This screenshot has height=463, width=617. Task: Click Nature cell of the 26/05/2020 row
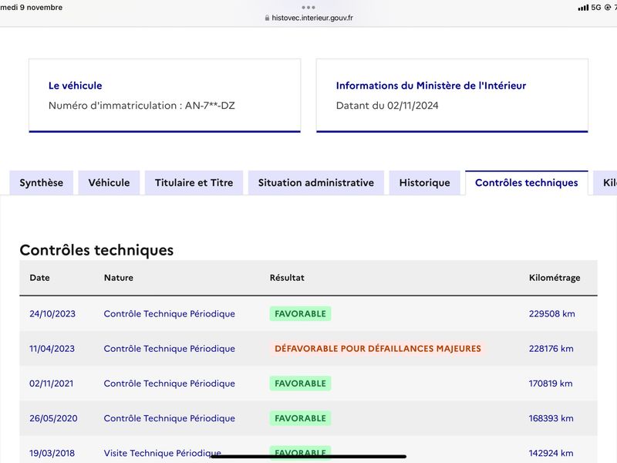click(x=170, y=418)
